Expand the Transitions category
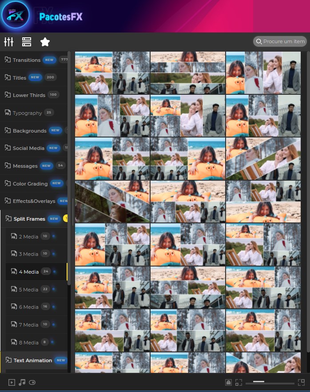The image size is (310, 392). tap(26, 60)
